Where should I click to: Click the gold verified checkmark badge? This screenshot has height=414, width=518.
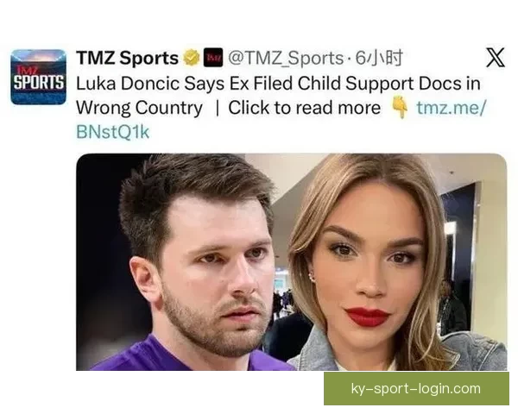coord(192,58)
